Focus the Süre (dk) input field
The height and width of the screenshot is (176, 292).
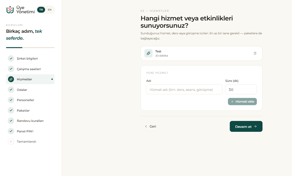[241, 89]
